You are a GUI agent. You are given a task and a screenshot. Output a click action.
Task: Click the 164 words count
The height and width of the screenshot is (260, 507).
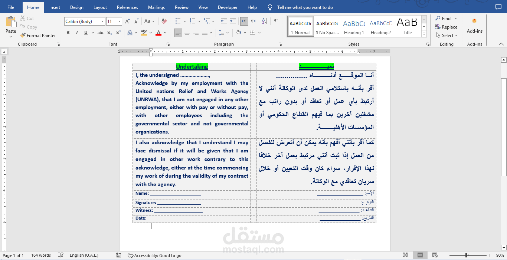pos(41,256)
